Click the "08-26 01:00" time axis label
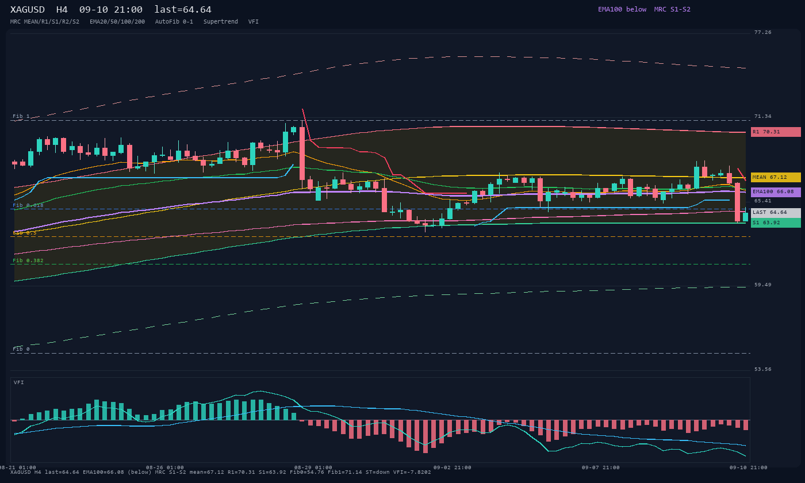Screen dimensions: 805x483 165,467
